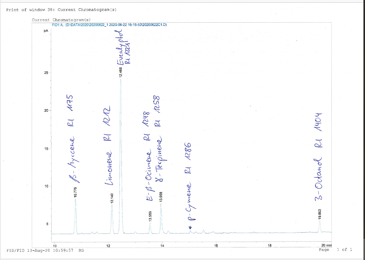Click the pA y-axis unit label
The image size is (365, 260).
click(46, 30)
